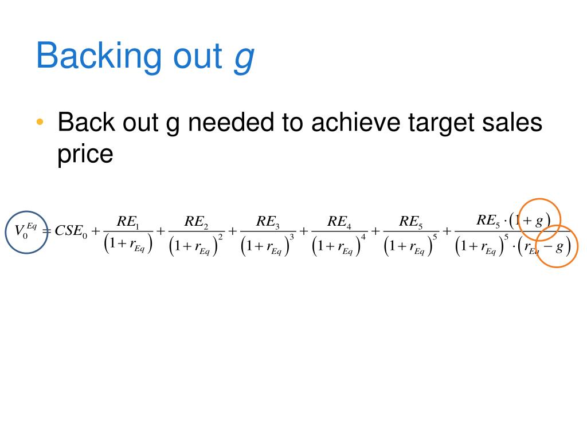Click the blue circle around V0 Eq
The height and width of the screenshot is (440, 587).
(26, 233)
